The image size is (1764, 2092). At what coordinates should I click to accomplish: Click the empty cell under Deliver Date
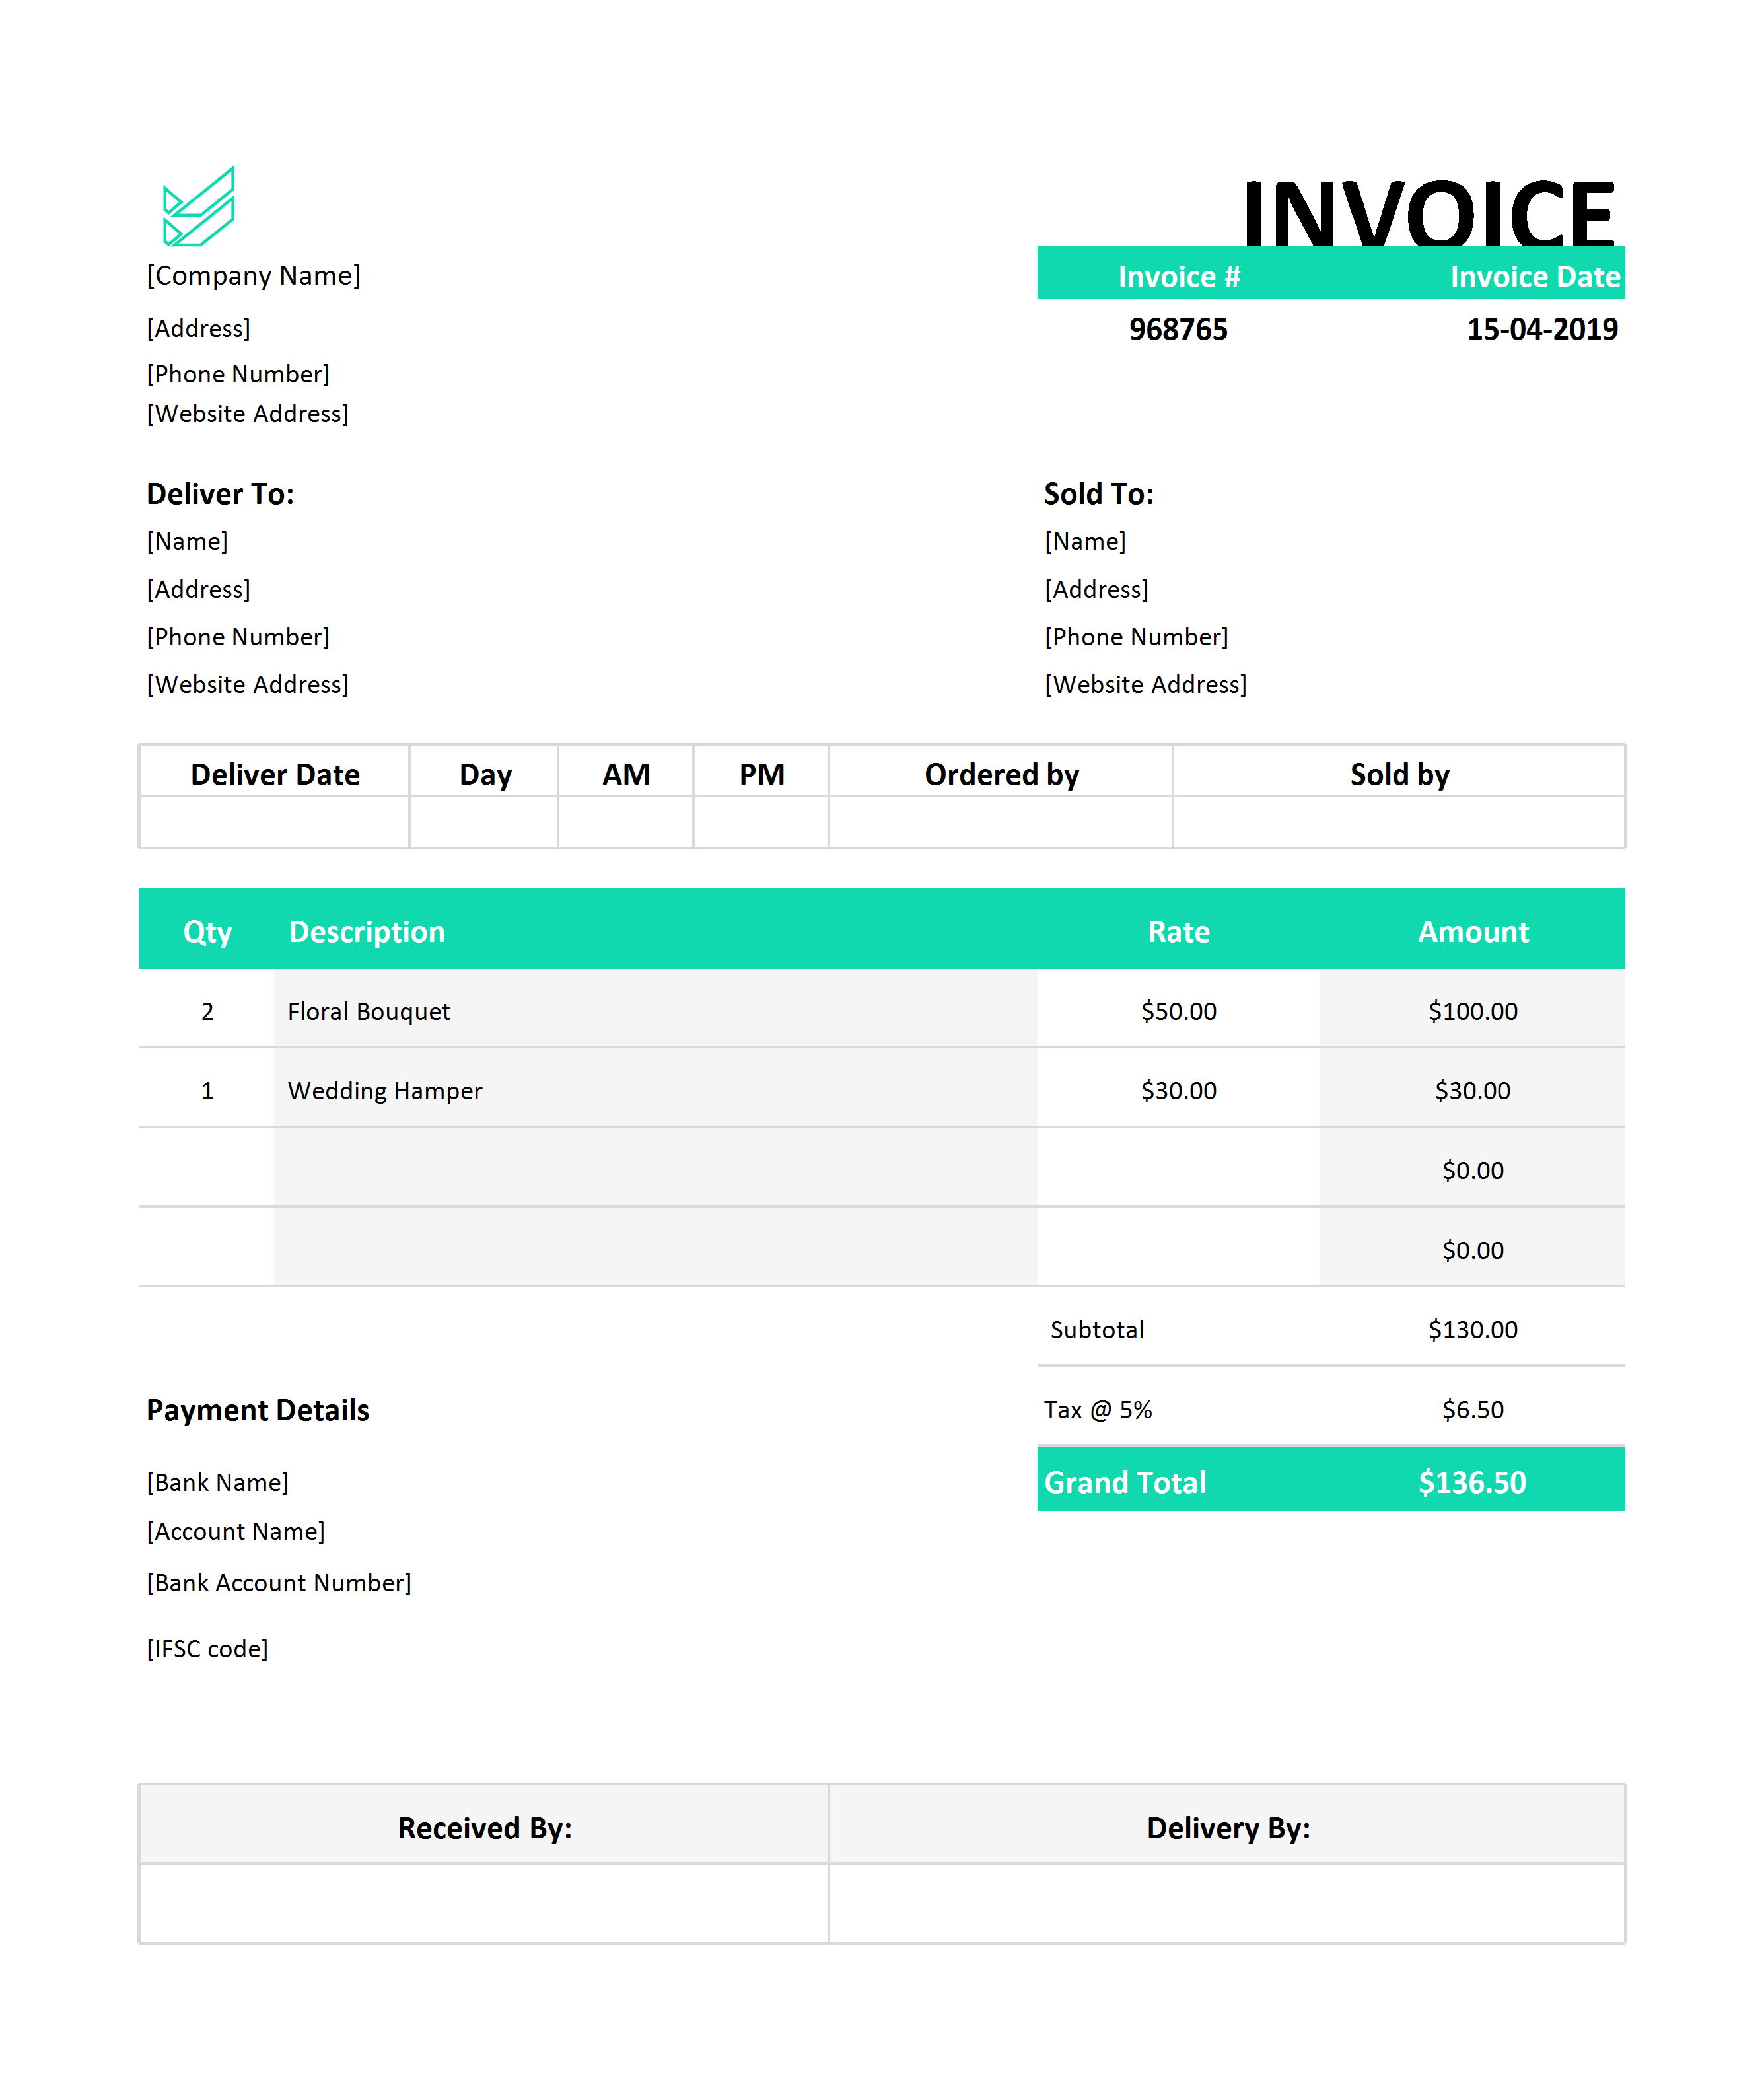(275, 822)
